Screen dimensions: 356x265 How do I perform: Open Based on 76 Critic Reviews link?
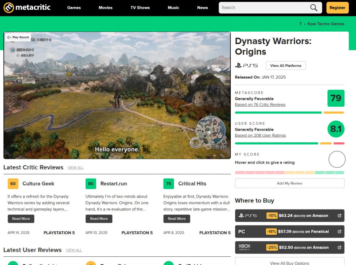click(260, 105)
